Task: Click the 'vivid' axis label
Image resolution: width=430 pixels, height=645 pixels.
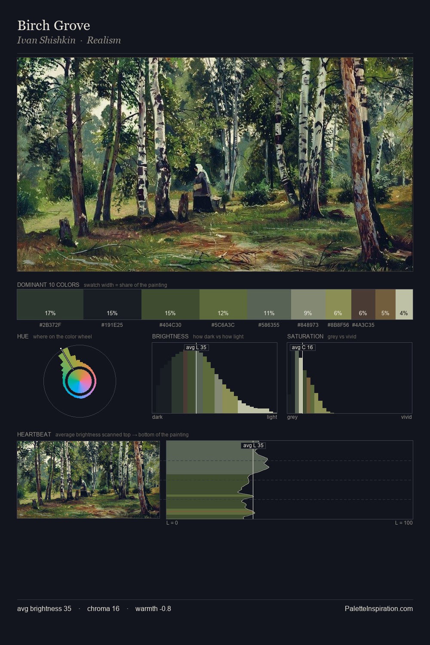Action: (406, 417)
